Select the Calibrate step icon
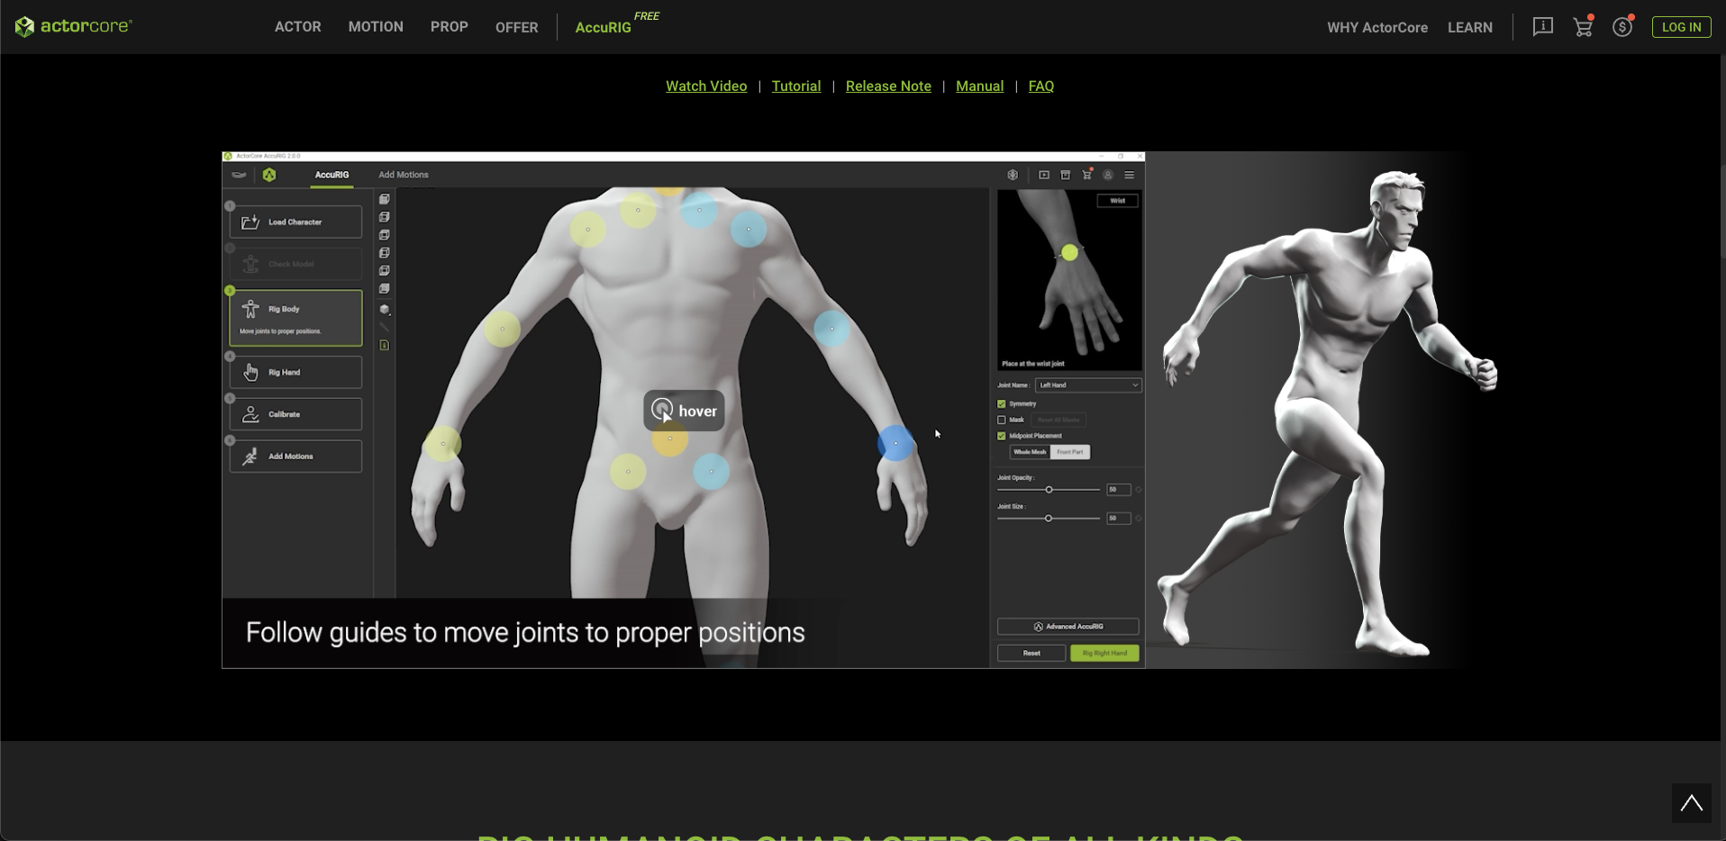This screenshot has width=1726, height=841. tap(250, 414)
